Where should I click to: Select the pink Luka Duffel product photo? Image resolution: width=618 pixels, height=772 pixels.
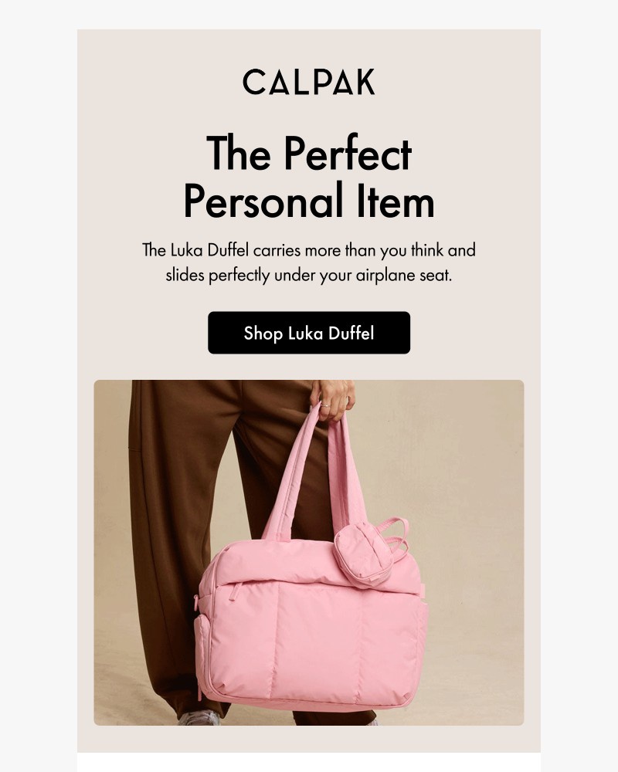308,553
